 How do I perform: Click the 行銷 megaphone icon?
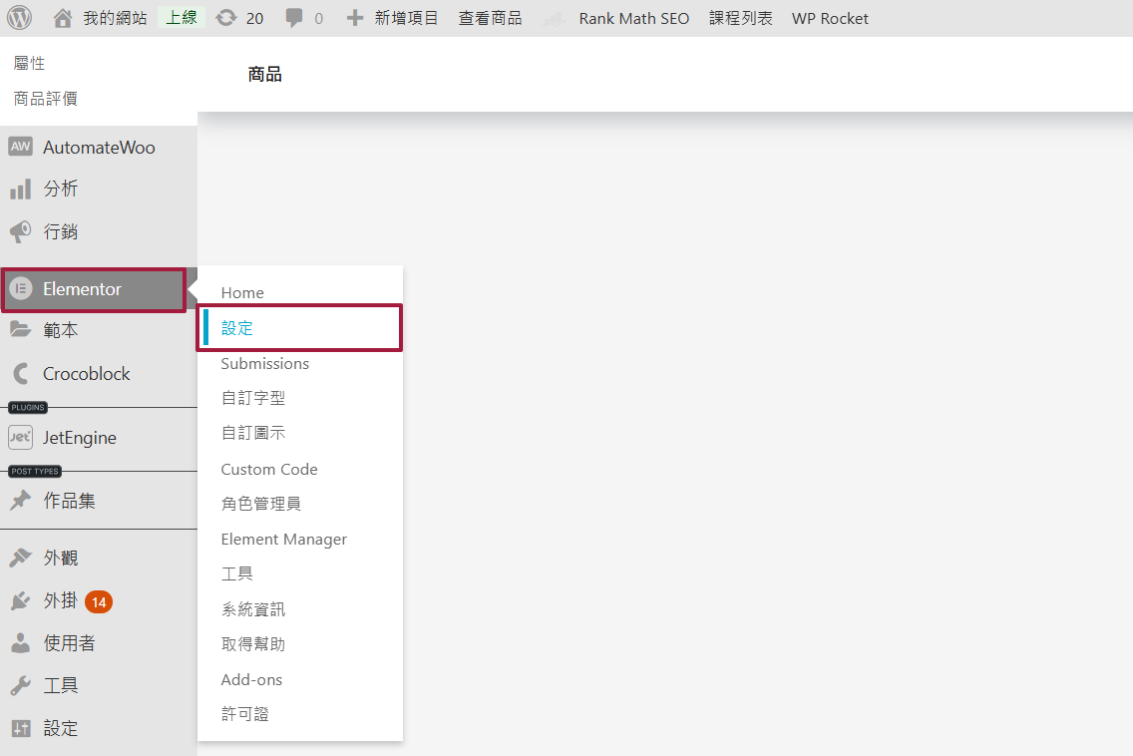pos(20,232)
